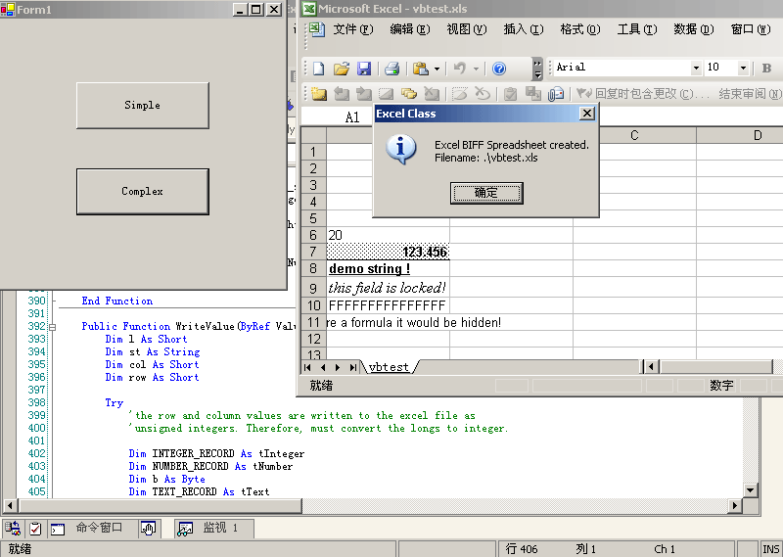Screen dimensions: 783x557
Task: Collapse the WriteValue function outline node
Action: 52,327
